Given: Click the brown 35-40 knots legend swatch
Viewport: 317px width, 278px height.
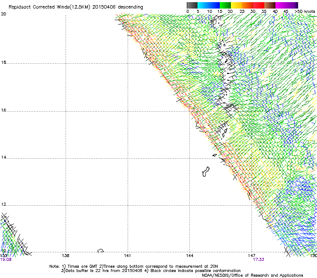Looking at the screenshot, I should (x=270, y=5).
